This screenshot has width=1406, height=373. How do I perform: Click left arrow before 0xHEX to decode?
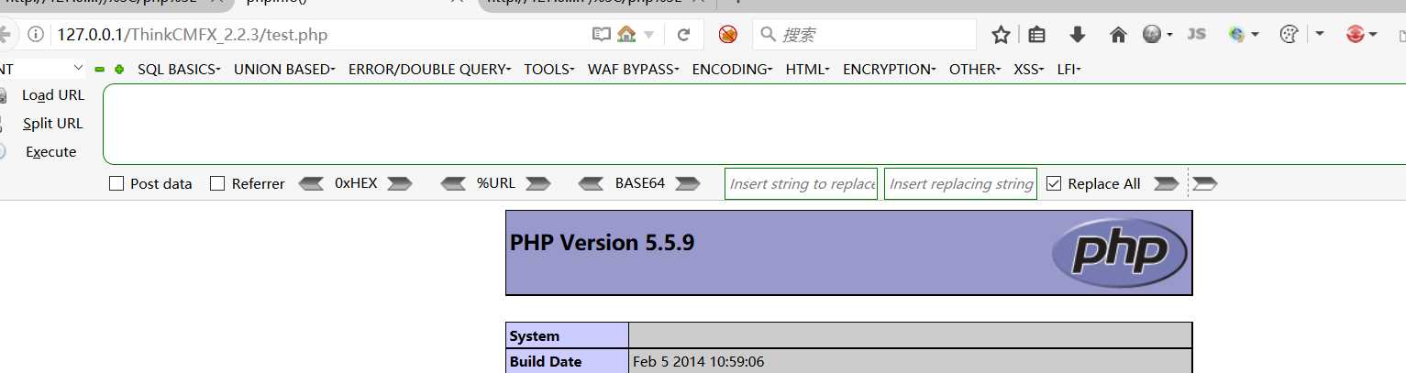coord(312,183)
